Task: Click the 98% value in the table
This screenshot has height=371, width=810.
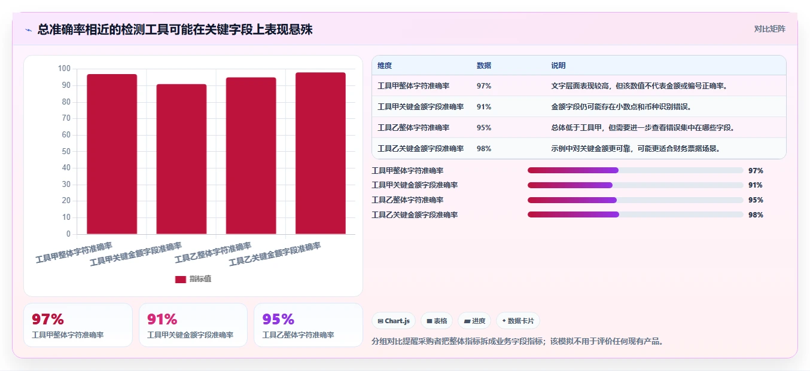Action: click(x=484, y=149)
